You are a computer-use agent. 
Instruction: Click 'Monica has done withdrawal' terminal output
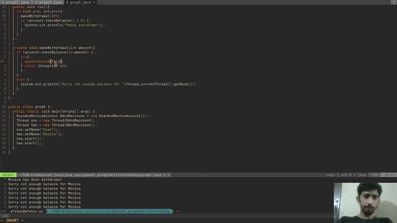(x=35, y=180)
